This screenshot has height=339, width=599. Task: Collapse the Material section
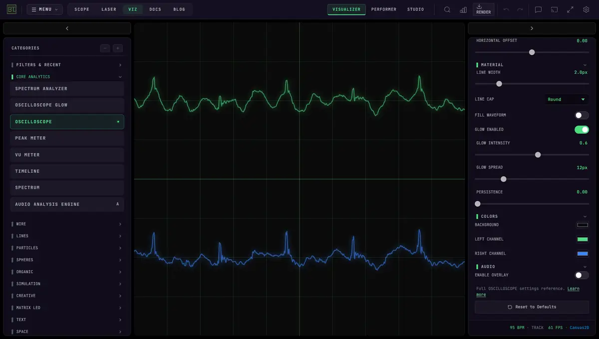[x=585, y=65]
